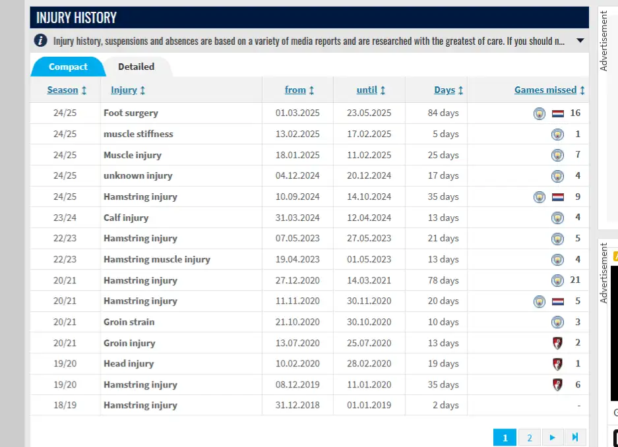Go to next page arrow

[552, 437]
